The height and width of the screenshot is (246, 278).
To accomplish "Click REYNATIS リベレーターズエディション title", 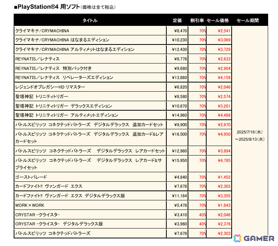I will click(x=64, y=78).
